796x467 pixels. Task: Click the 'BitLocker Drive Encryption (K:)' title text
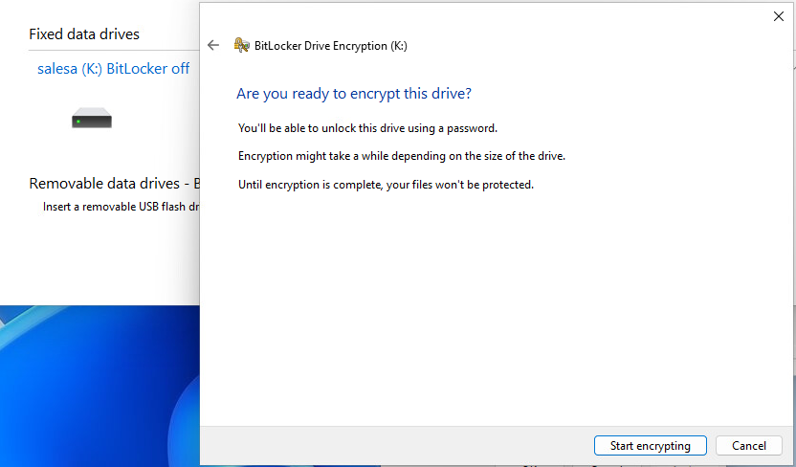[x=330, y=46]
